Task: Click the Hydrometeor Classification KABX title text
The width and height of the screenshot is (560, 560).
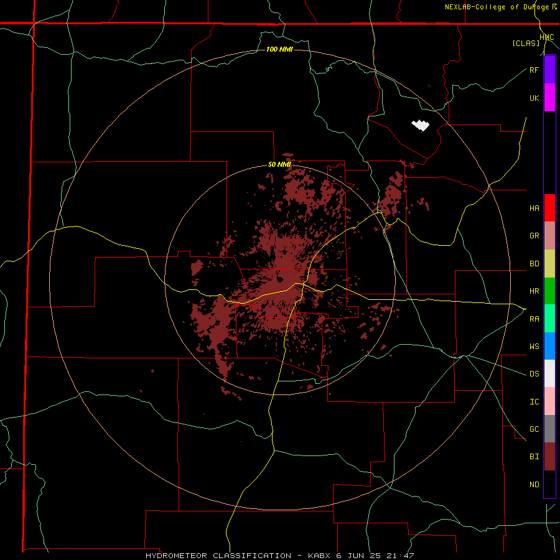Action: click(279, 556)
